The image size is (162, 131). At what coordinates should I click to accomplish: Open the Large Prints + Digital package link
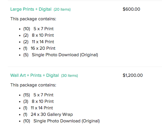coord(31,9)
